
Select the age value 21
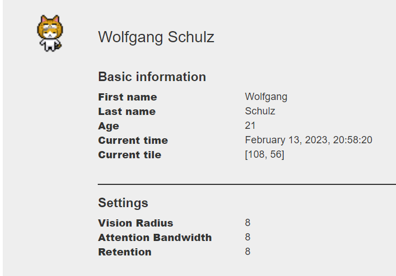pos(250,126)
